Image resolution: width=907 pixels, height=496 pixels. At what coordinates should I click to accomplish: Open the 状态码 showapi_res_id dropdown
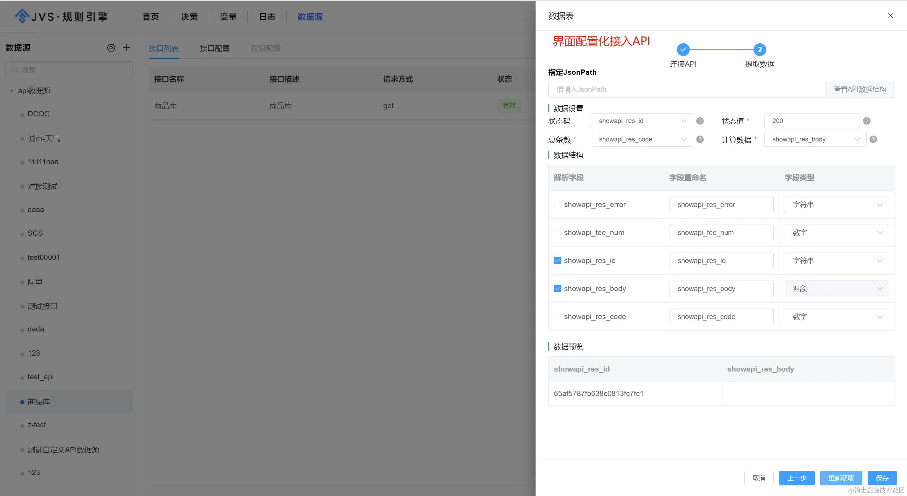[x=641, y=121]
